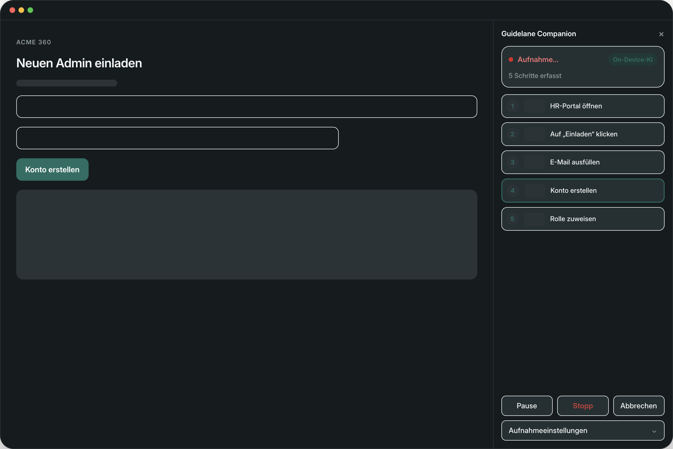Select step 5 Rolle zuweisen
673x449 pixels.
click(583, 219)
